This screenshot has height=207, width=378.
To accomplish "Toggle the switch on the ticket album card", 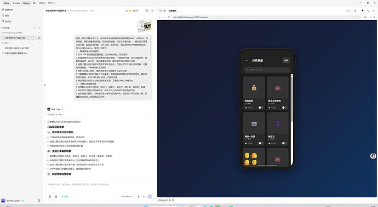I will click(x=261, y=143).
